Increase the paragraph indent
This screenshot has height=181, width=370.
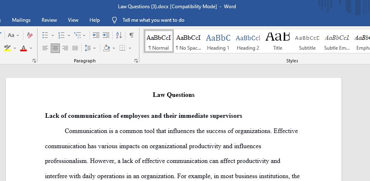[106, 35]
